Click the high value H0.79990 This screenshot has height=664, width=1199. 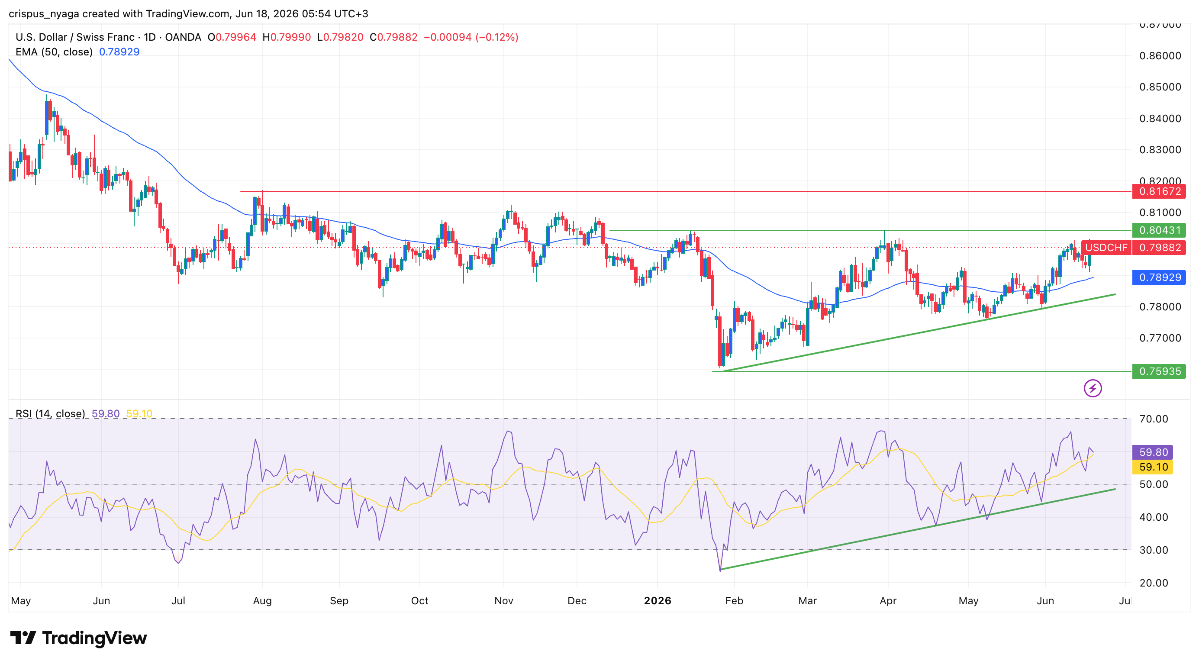point(287,37)
